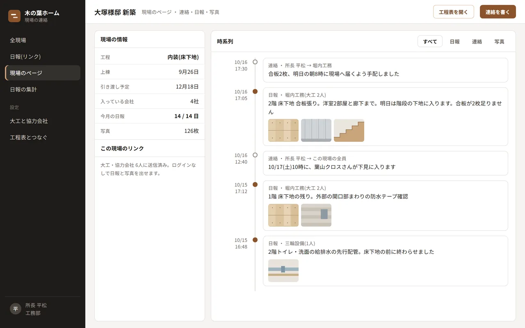Click the 平 user avatar
Viewport: 525px width, 328px height.
tap(15, 309)
